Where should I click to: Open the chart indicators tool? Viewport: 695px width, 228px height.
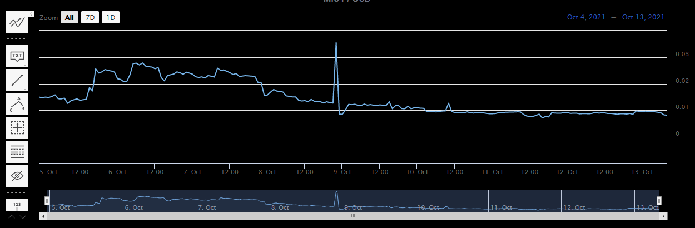pos(17,22)
